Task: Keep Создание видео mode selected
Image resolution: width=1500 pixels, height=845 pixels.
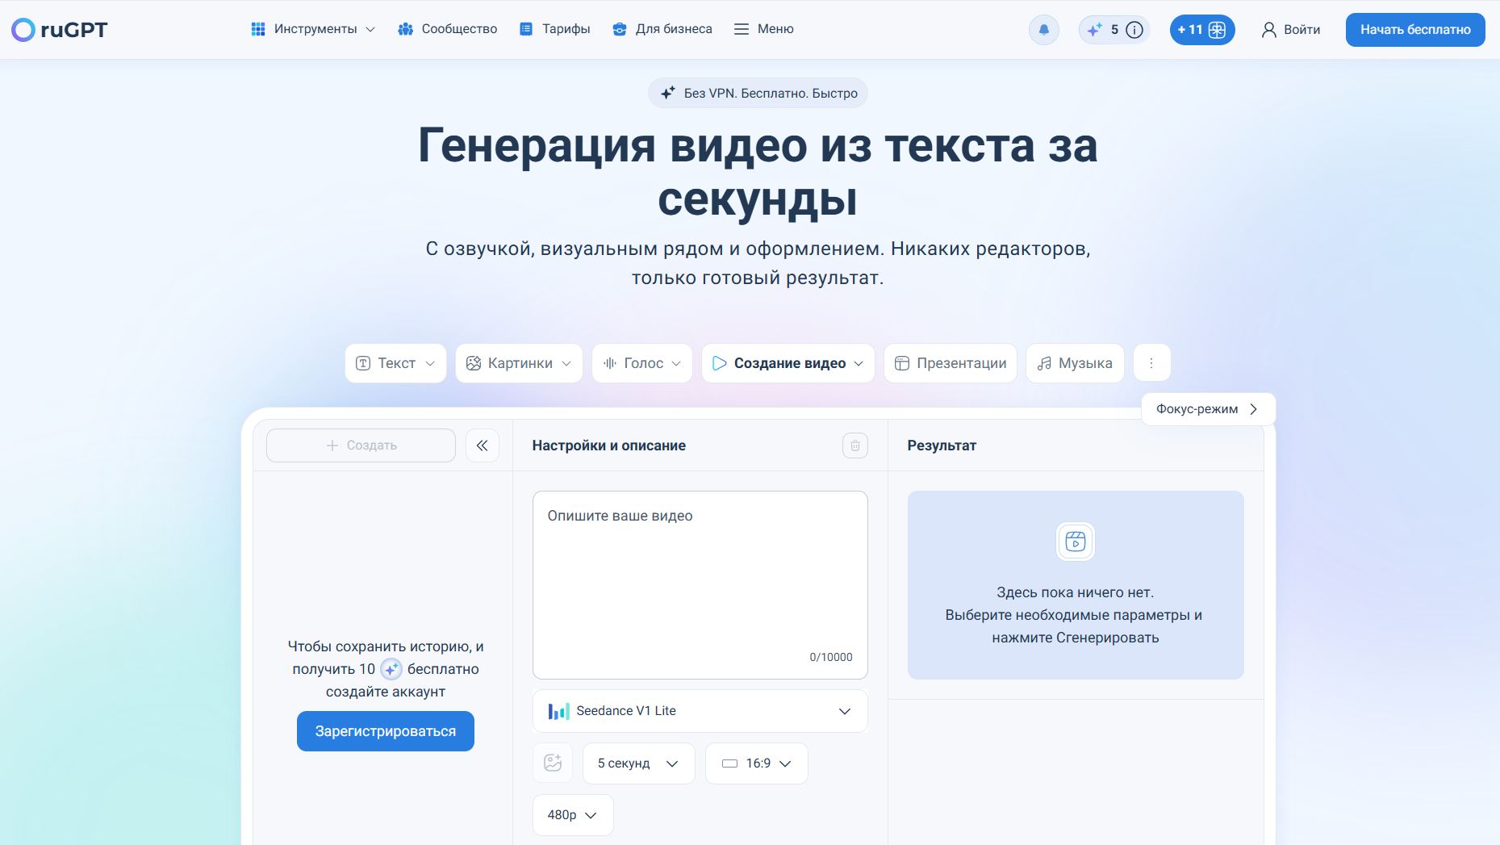Action: tap(788, 363)
